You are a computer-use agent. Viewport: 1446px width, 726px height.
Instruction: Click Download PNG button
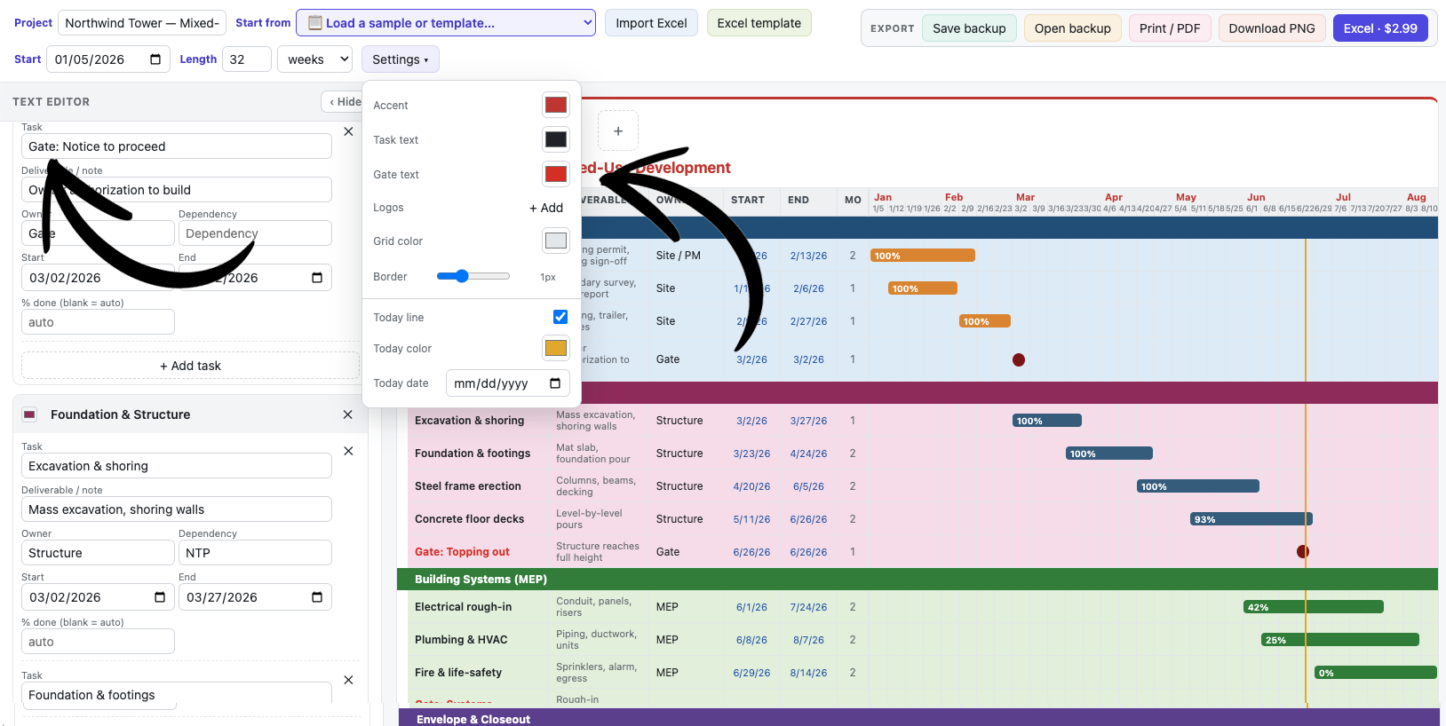(x=1272, y=28)
